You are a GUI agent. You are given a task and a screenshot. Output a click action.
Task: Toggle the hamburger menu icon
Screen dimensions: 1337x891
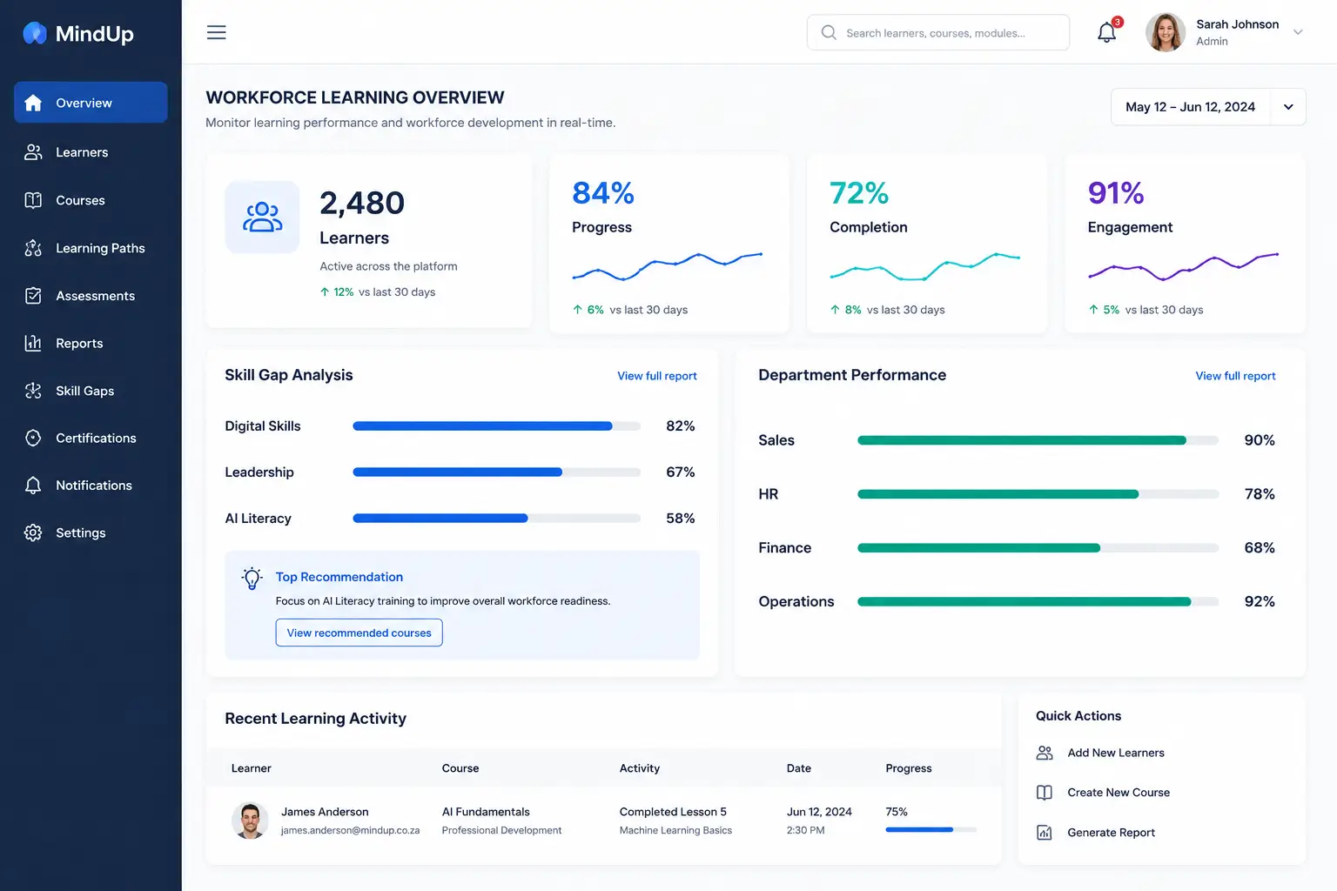tap(217, 32)
